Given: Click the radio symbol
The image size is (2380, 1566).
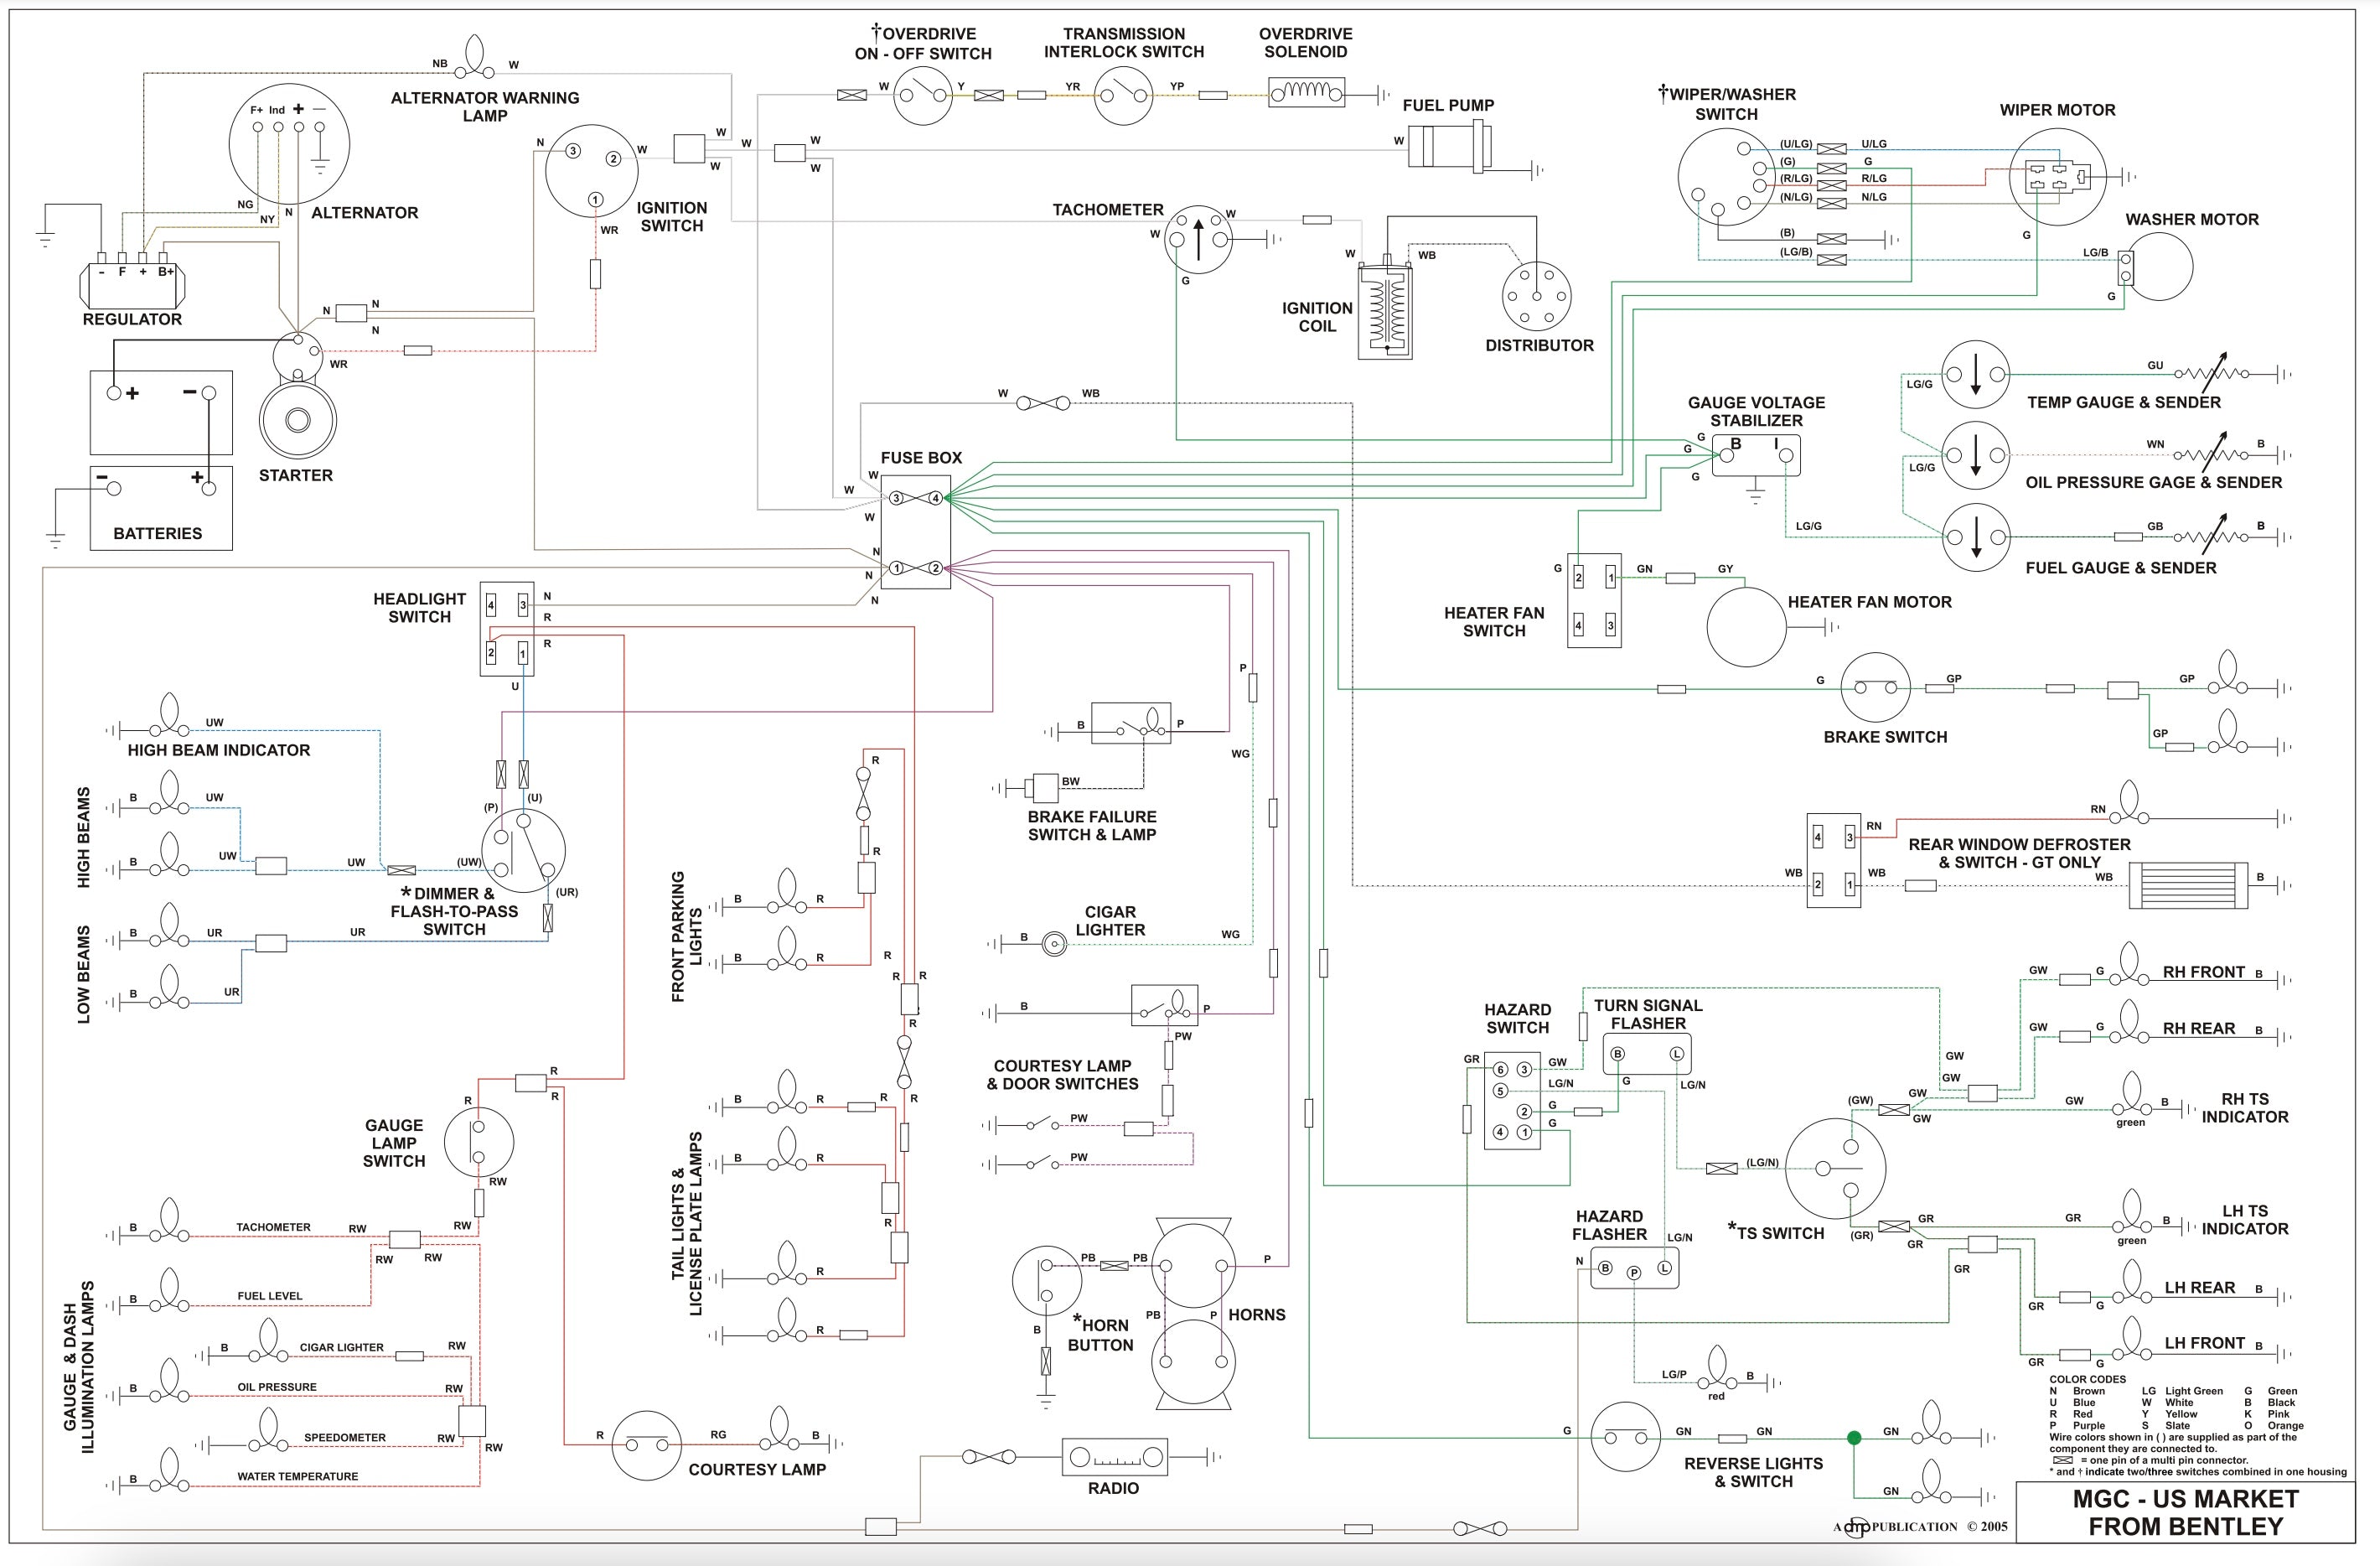Looking at the screenshot, I should pyautogui.click(x=1114, y=1457).
